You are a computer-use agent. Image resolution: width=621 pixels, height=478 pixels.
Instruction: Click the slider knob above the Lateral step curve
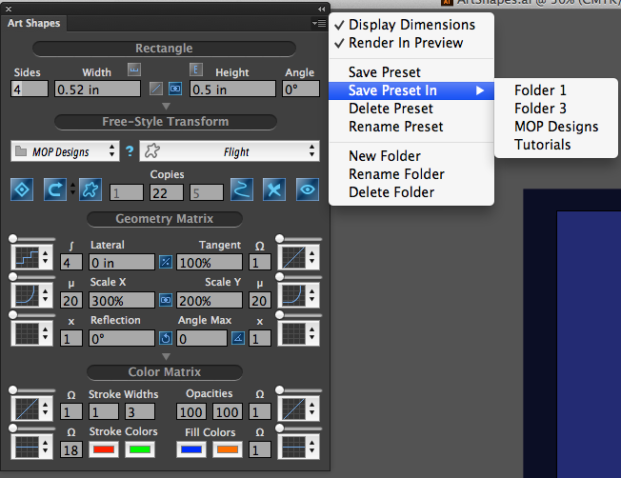pyautogui.click(x=12, y=238)
